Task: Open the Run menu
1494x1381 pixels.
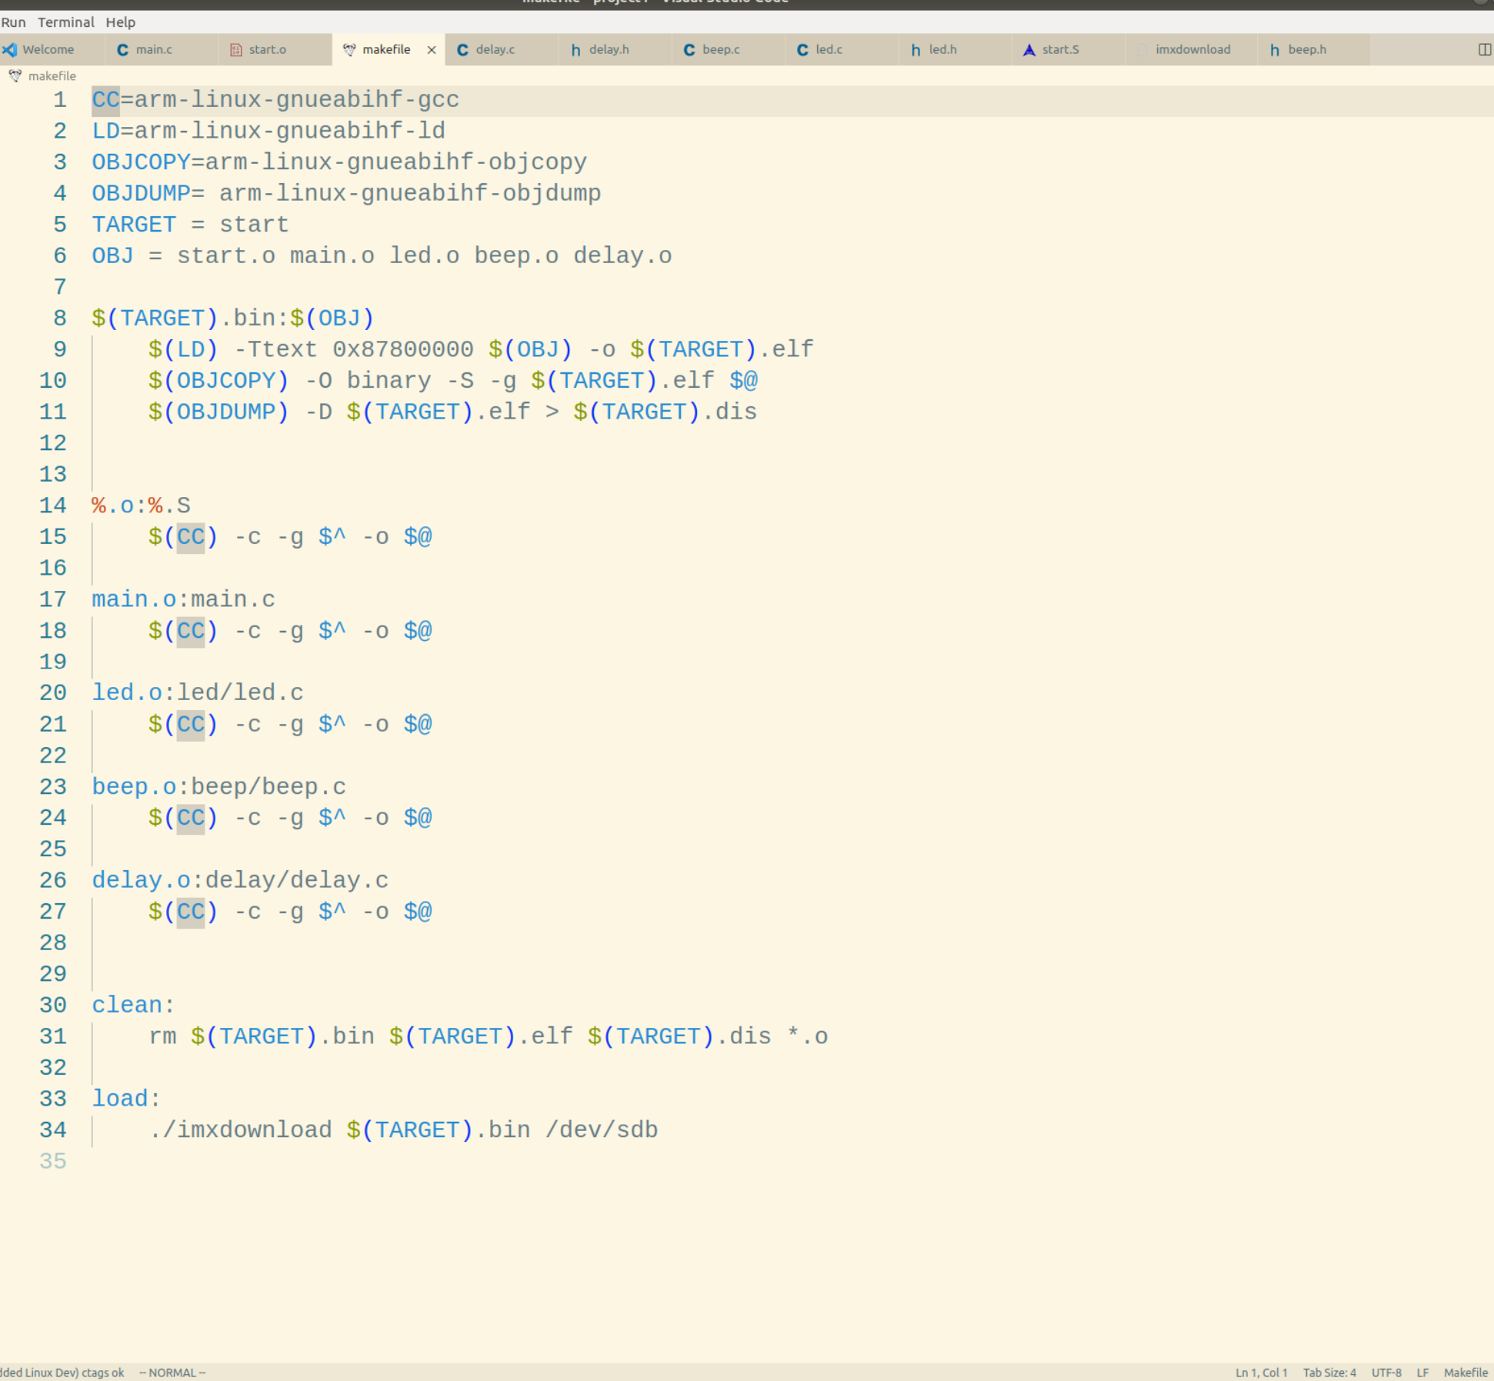Action: (x=13, y=22)
